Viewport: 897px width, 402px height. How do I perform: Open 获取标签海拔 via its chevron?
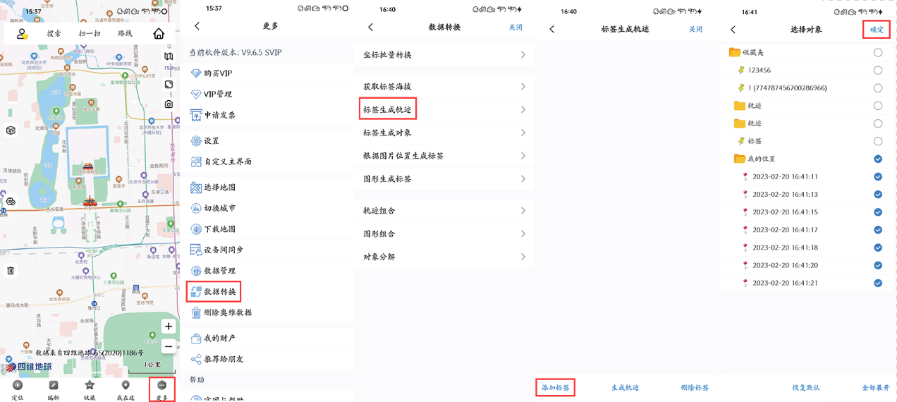tap(523, 87)
